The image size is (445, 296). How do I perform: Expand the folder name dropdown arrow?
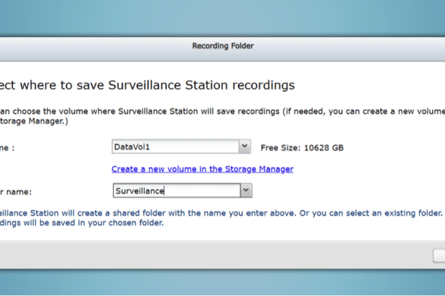point(246,191)
